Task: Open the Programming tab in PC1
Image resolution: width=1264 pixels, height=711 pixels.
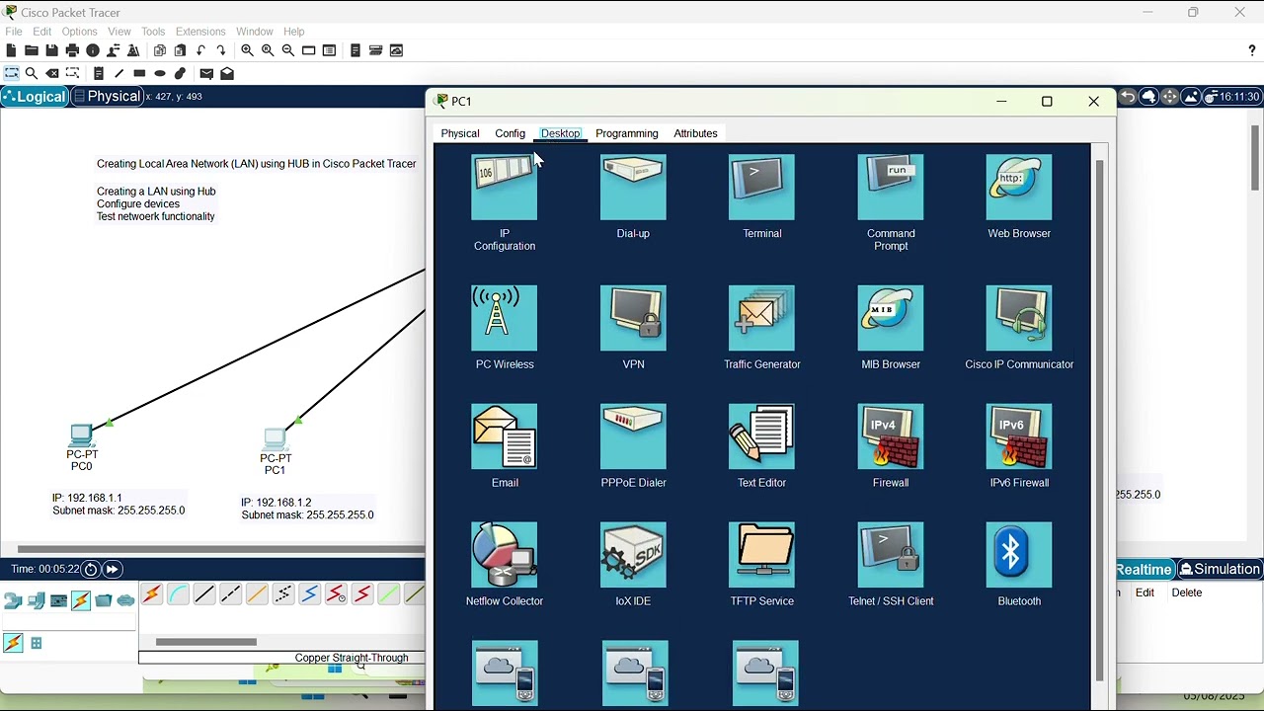Action: pos(626,133)
